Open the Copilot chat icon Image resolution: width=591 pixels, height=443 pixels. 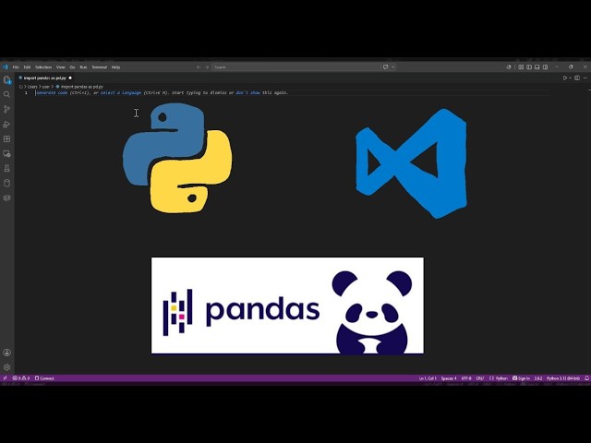point(386,67)
